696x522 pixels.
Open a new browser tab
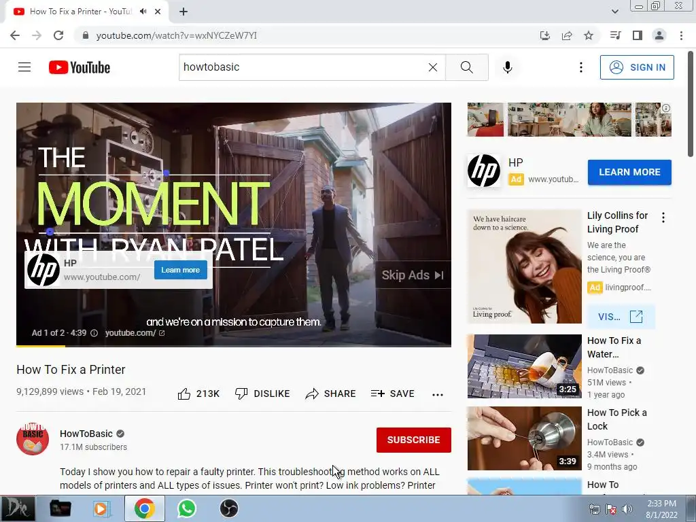click(184, 12)
